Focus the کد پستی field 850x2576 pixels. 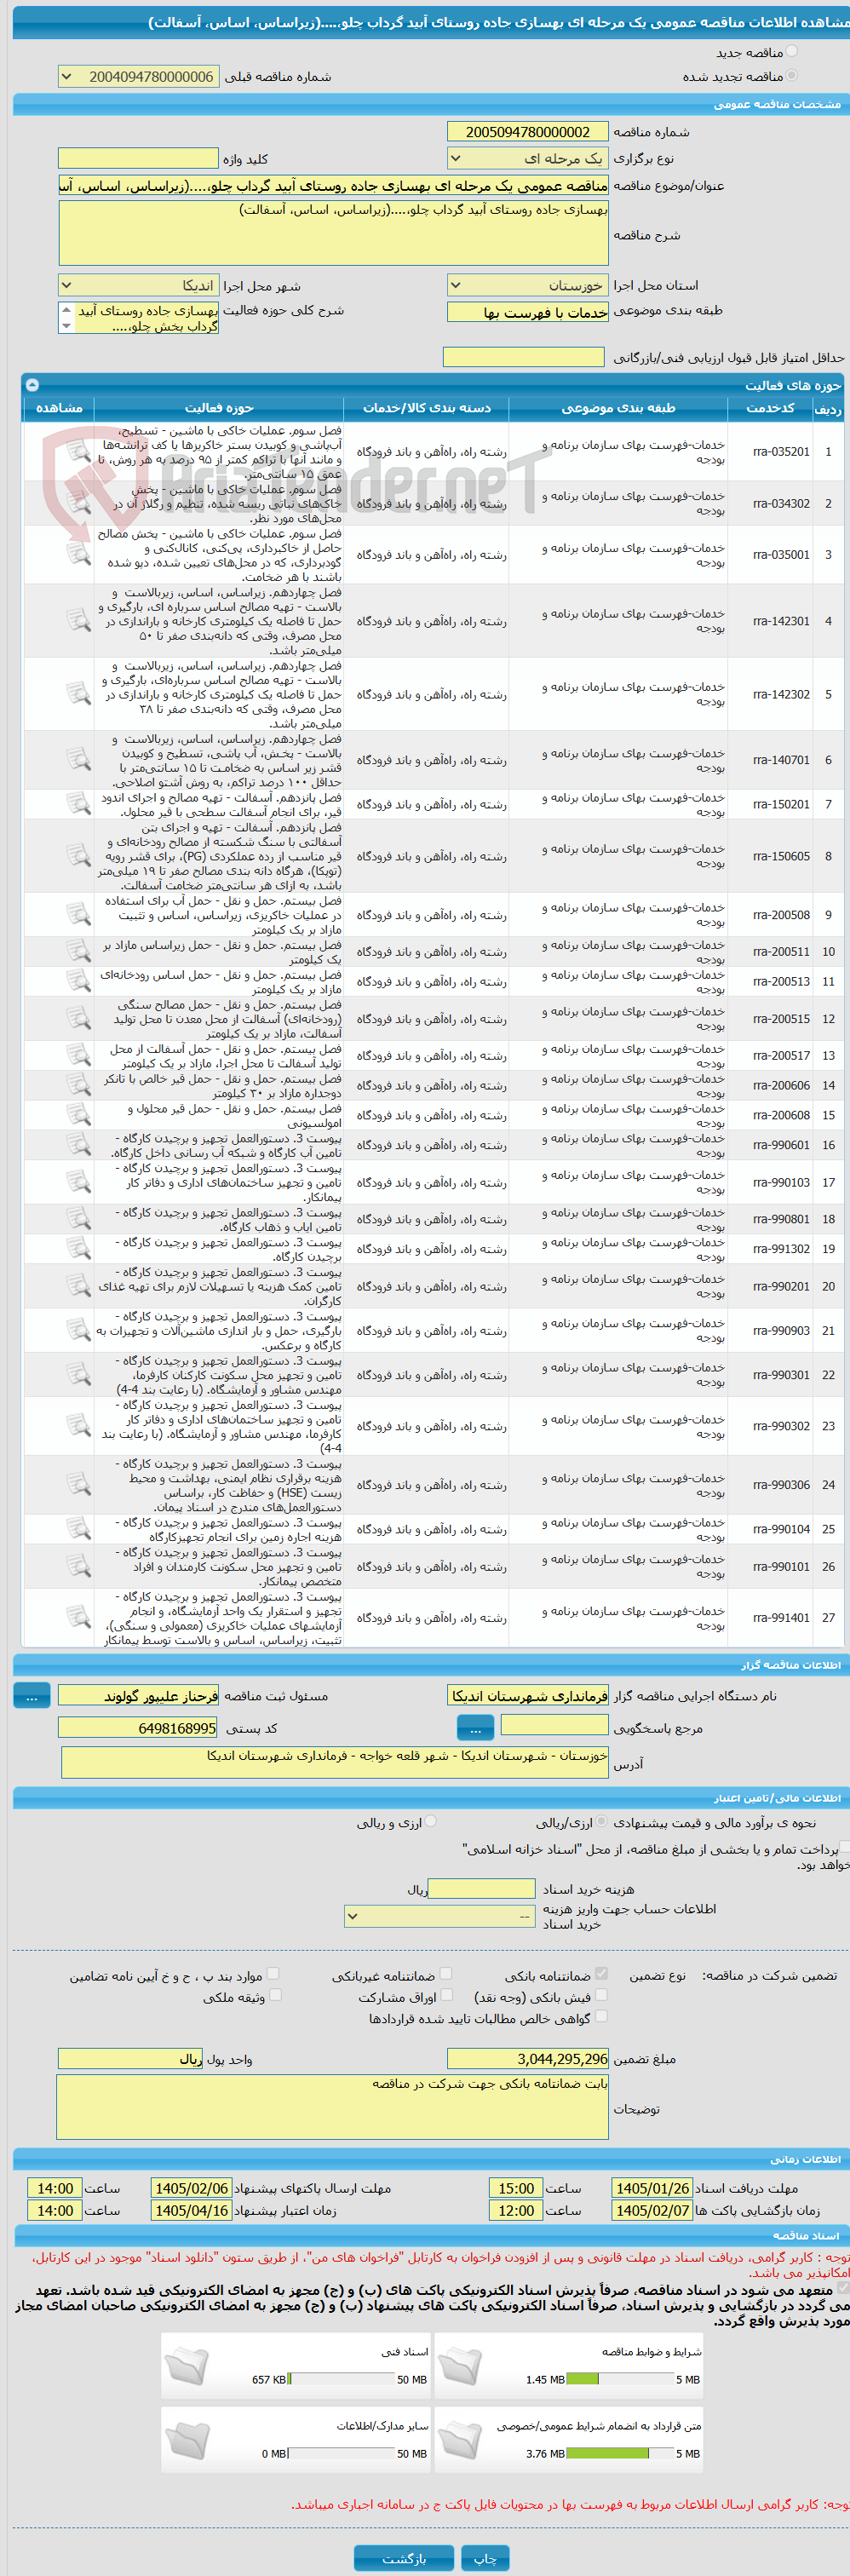pos(138,1727)
